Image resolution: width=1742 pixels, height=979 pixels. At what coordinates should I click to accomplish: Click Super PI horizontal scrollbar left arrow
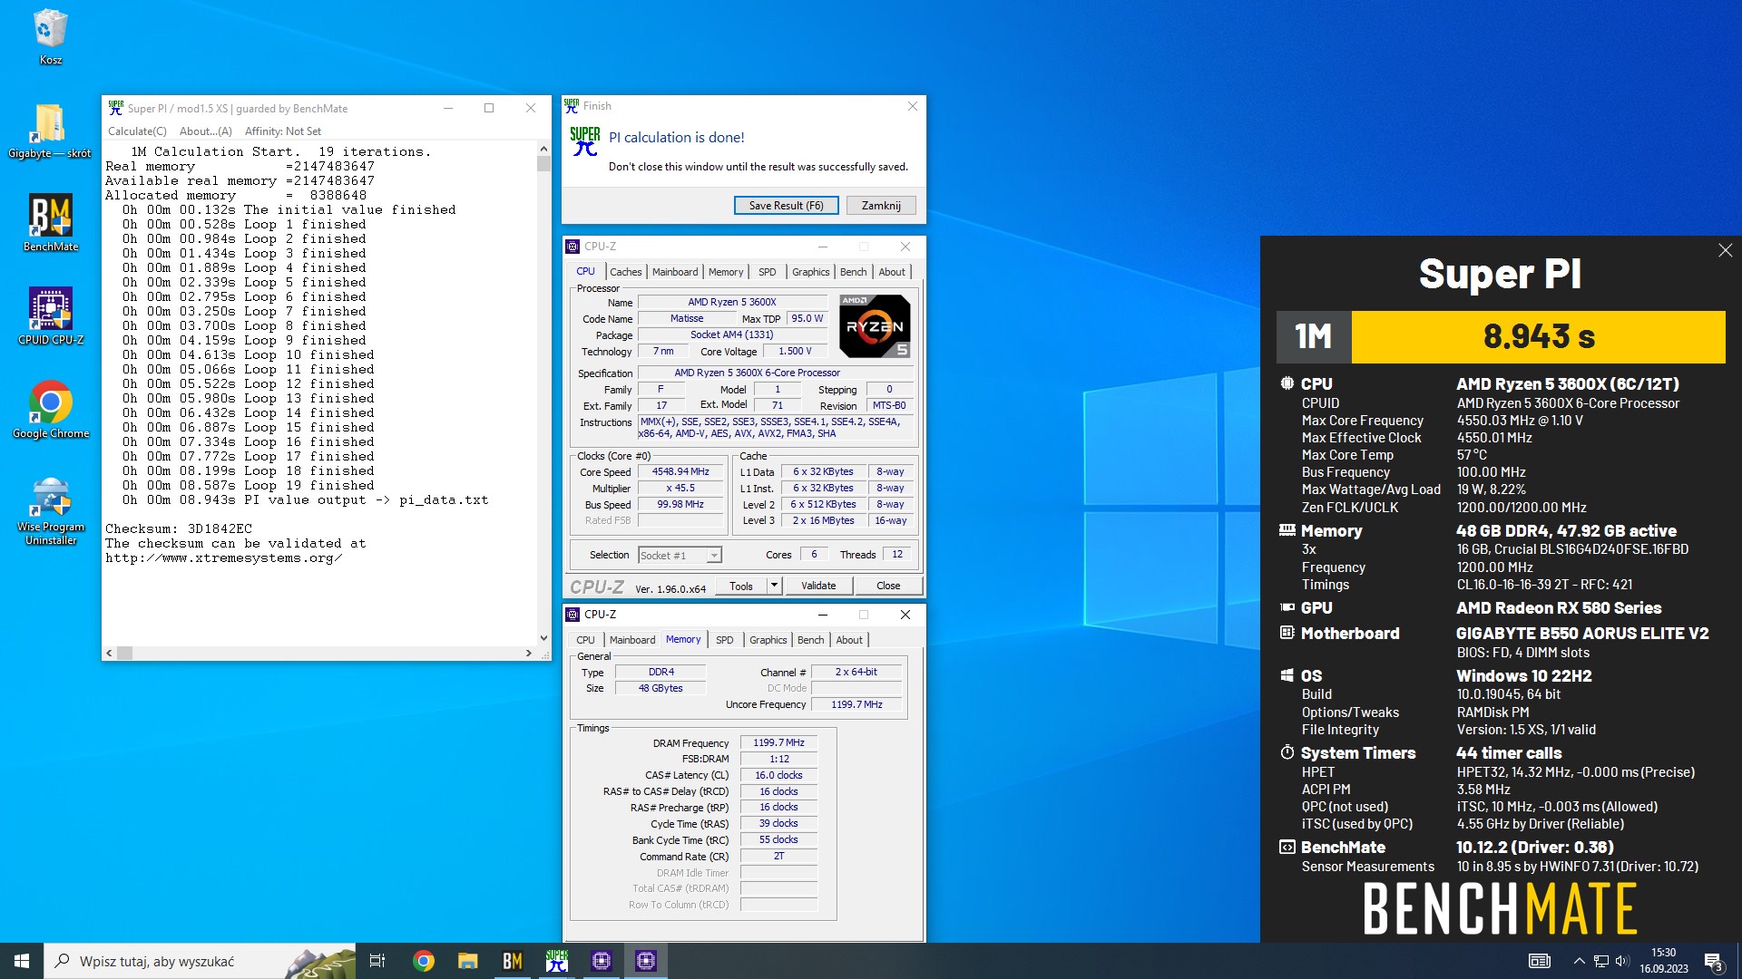pos(110,653)
